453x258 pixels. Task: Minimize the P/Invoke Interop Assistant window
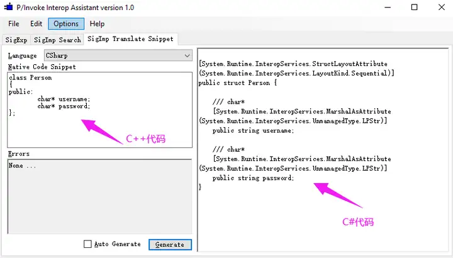[x=388, y=7]
